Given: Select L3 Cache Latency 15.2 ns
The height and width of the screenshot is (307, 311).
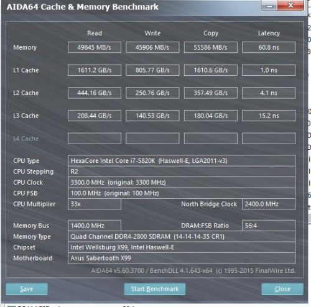Looking at the screenshot, I should click(269, 116).
